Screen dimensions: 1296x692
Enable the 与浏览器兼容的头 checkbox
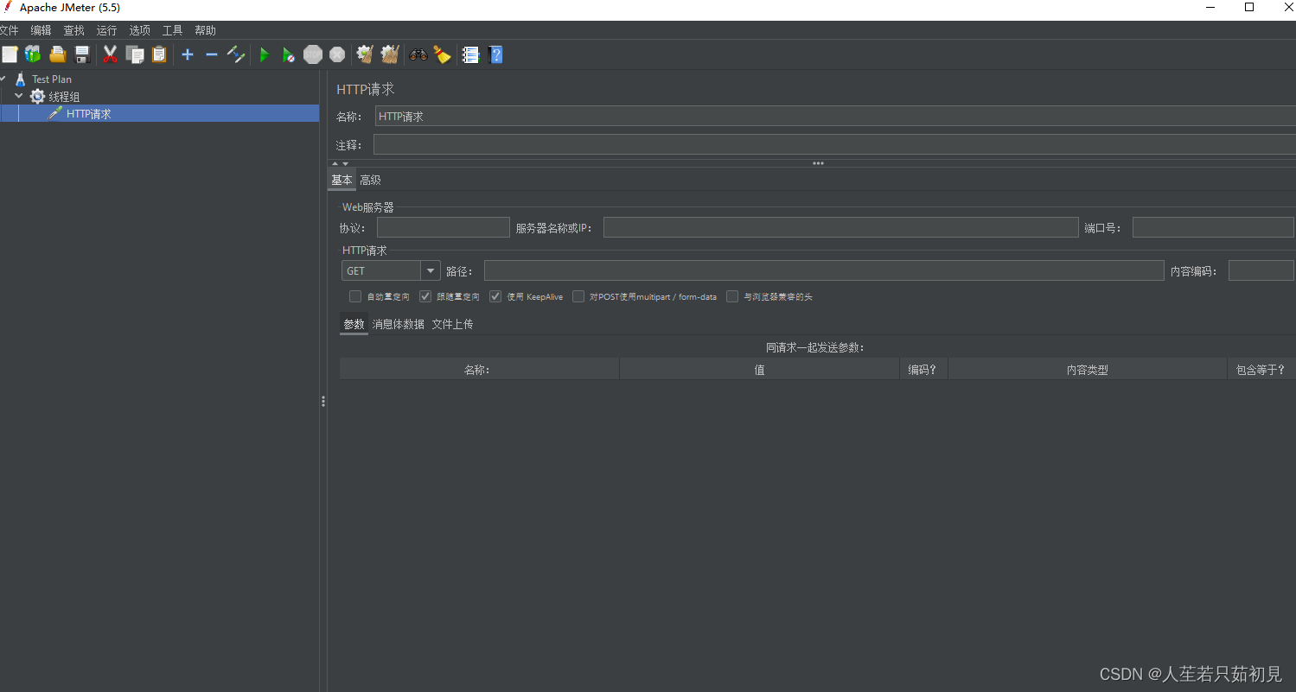732,296
